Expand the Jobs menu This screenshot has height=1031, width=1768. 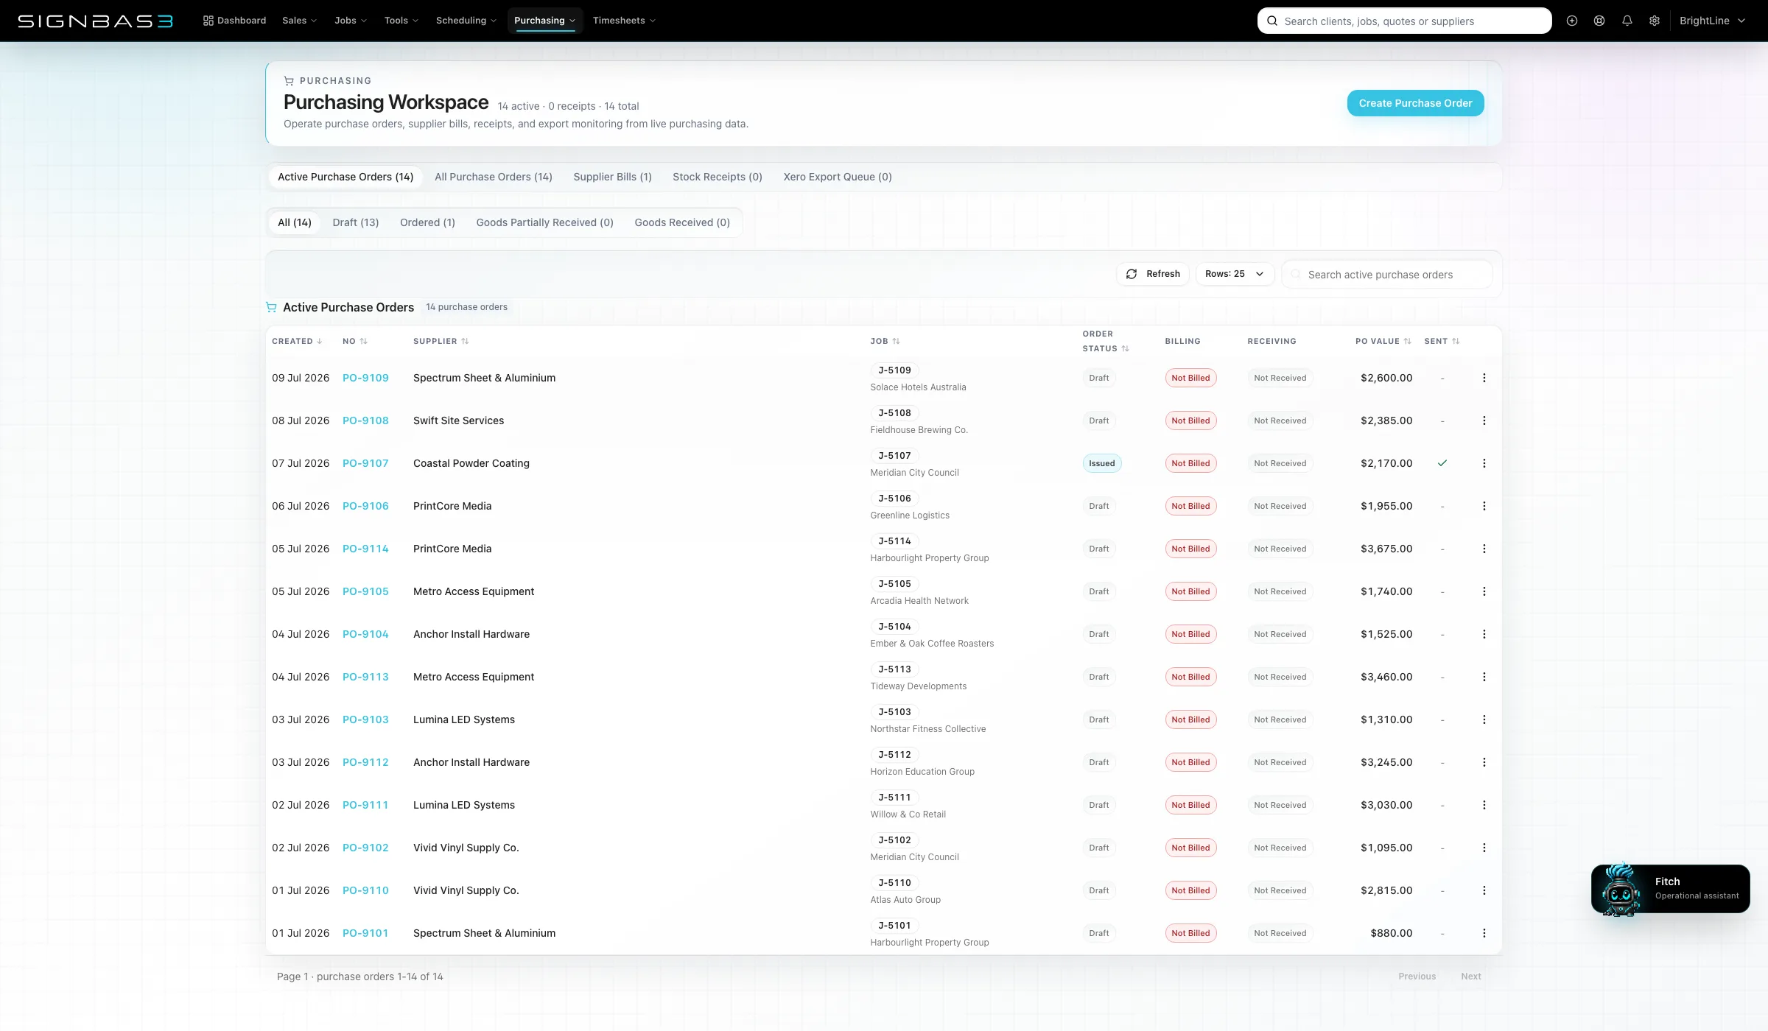(x=350, y=21)
